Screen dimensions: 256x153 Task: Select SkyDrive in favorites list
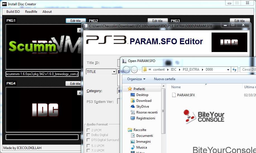pos(143,107)
